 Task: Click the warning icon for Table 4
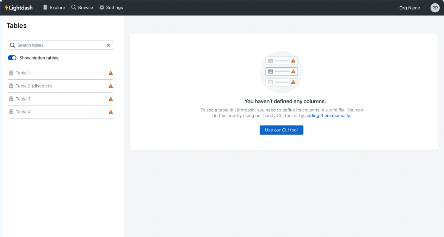tap(111, 112)
